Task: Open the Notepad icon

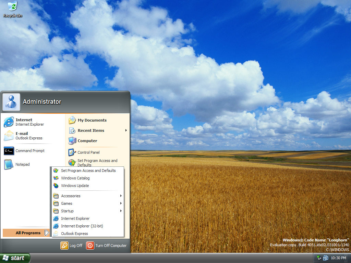Action: [9, 164]
